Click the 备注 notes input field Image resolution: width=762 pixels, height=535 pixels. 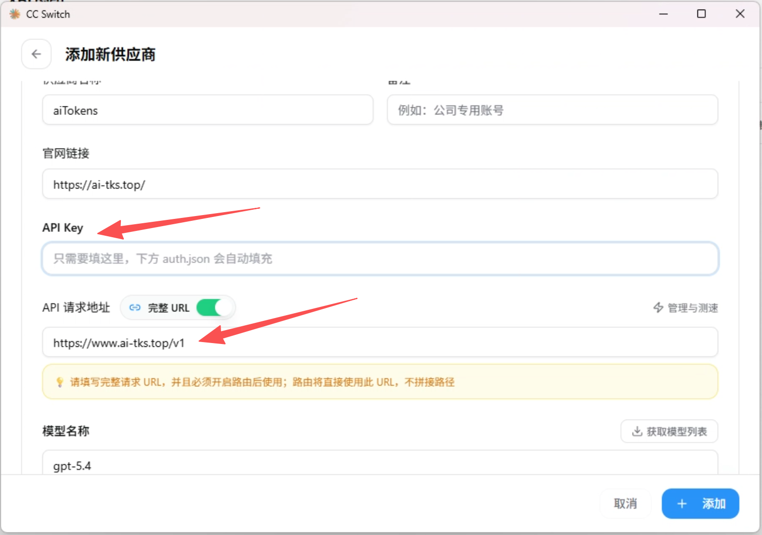coord(552,110)
